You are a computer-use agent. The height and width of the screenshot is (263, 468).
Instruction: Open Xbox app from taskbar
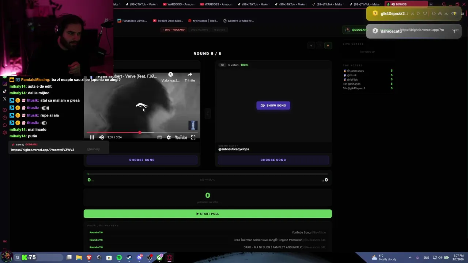pyautogui.click(x=159, y=258)
